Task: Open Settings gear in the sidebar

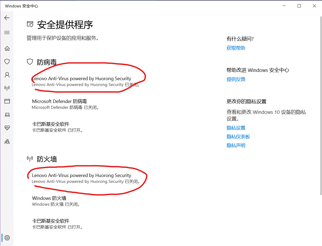Action: tap(7, 238)
